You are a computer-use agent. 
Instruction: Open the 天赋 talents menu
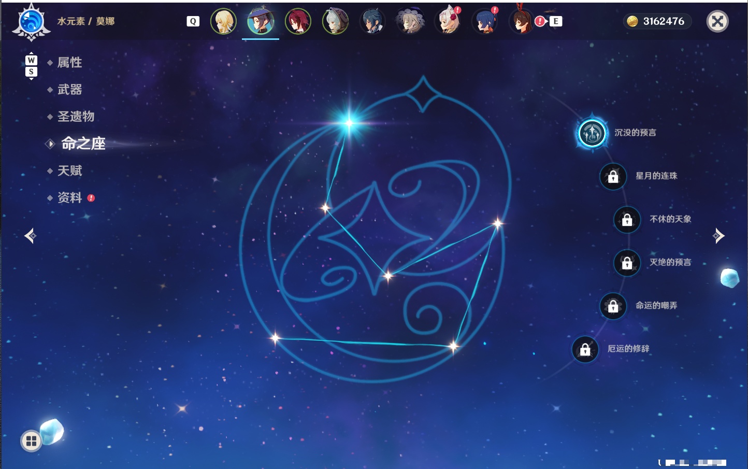(x=69, y=170)
